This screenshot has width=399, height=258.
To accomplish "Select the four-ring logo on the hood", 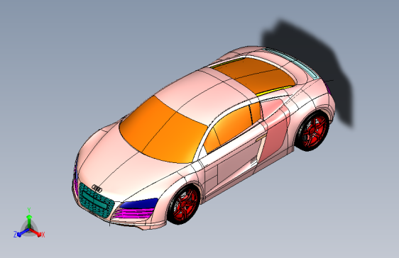I will [x=97, y=189].
